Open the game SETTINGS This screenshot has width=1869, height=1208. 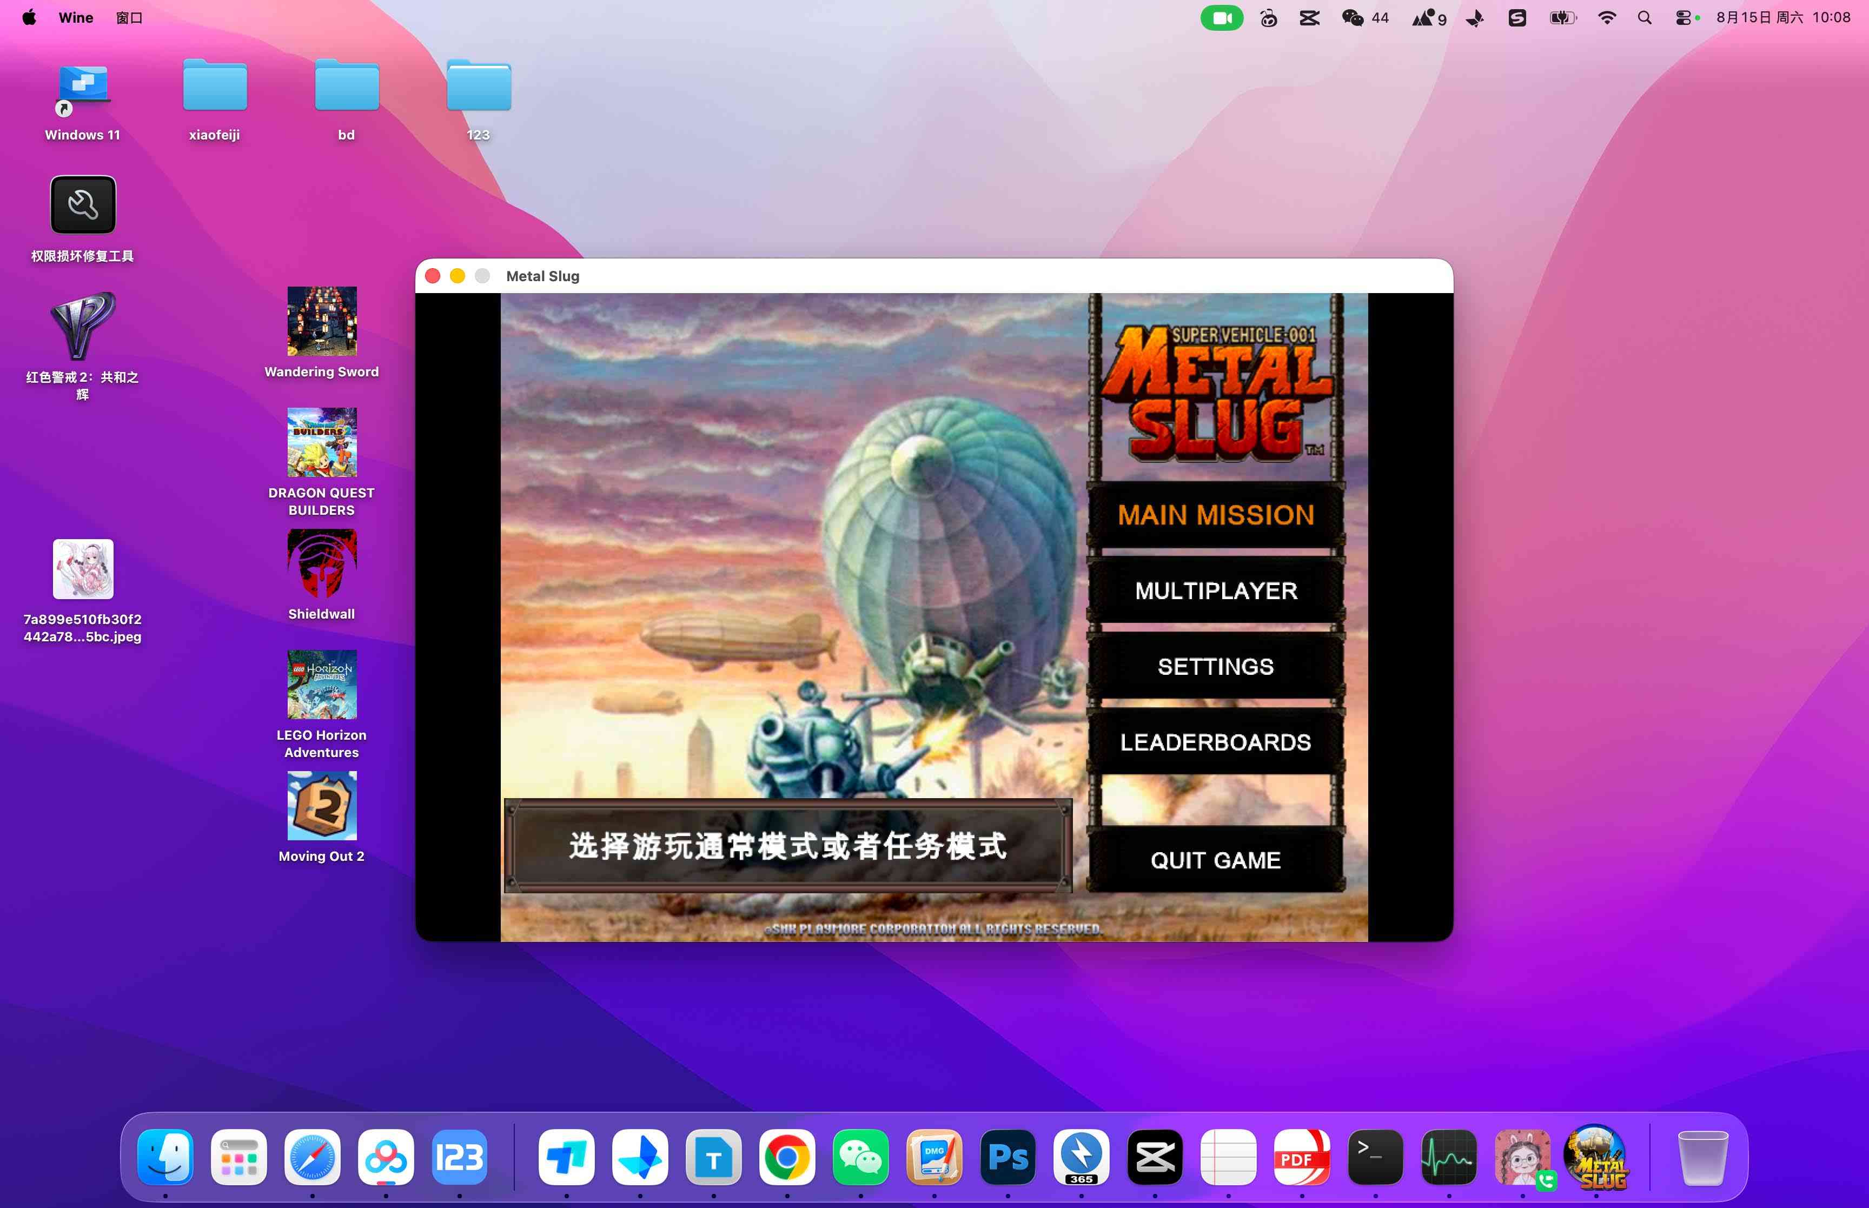(1216, 667)
